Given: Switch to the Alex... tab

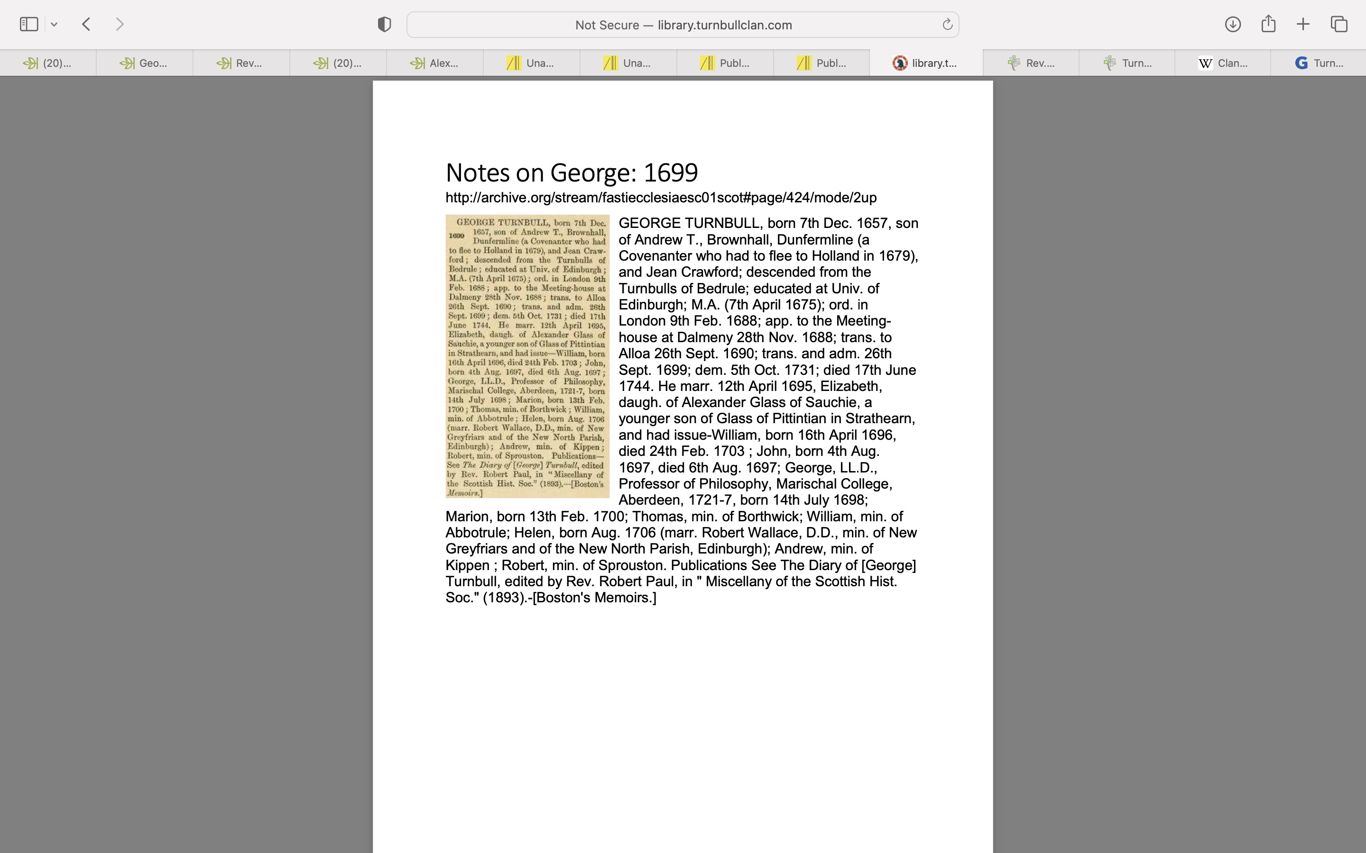Looking at the screenshot, I should 434,63.
